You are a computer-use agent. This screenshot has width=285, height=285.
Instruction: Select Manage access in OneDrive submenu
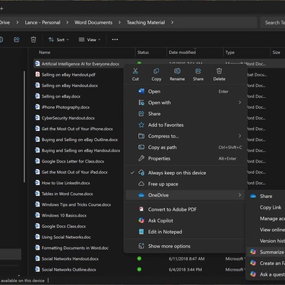tap(266, 219)
